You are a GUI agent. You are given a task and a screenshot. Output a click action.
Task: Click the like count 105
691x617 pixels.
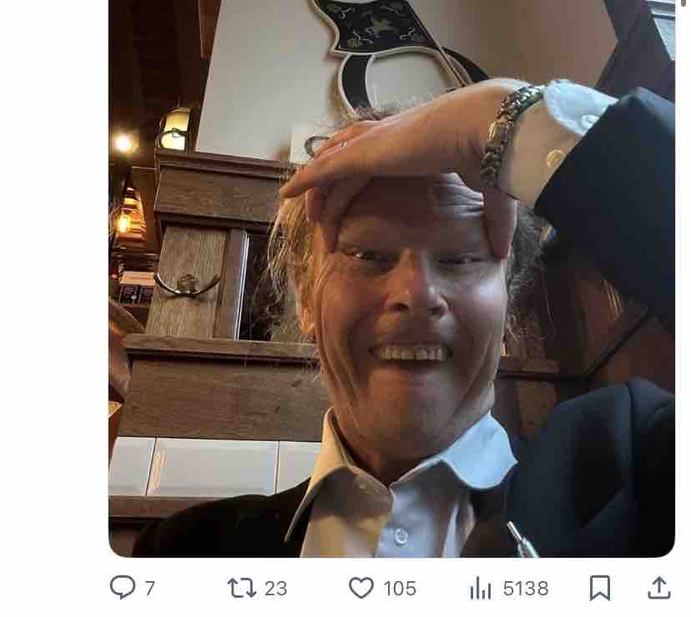coord(400,589)
